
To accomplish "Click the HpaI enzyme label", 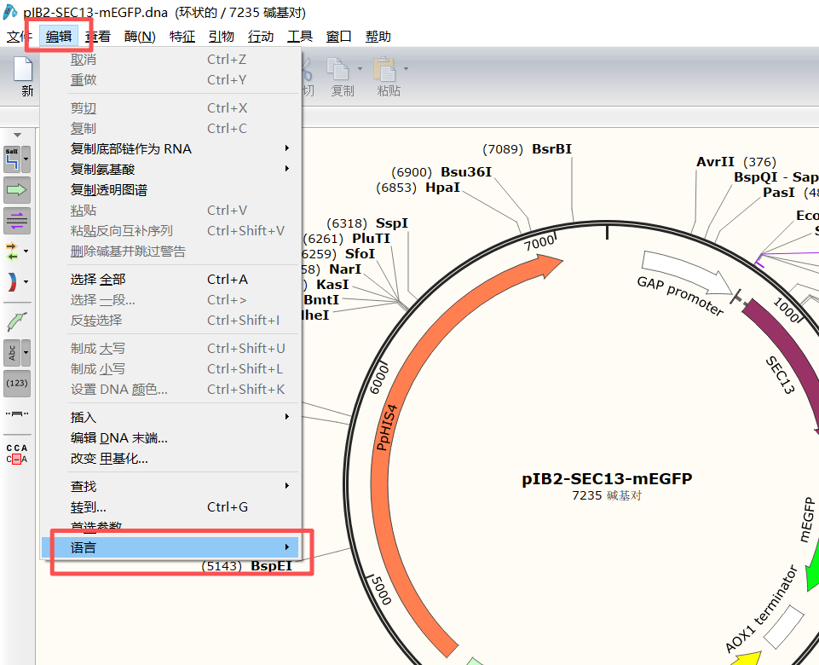I will pos(442,187).
